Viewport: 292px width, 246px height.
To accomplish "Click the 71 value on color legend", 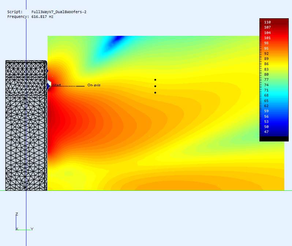I will pyautogui.click(x=266, y=90).
